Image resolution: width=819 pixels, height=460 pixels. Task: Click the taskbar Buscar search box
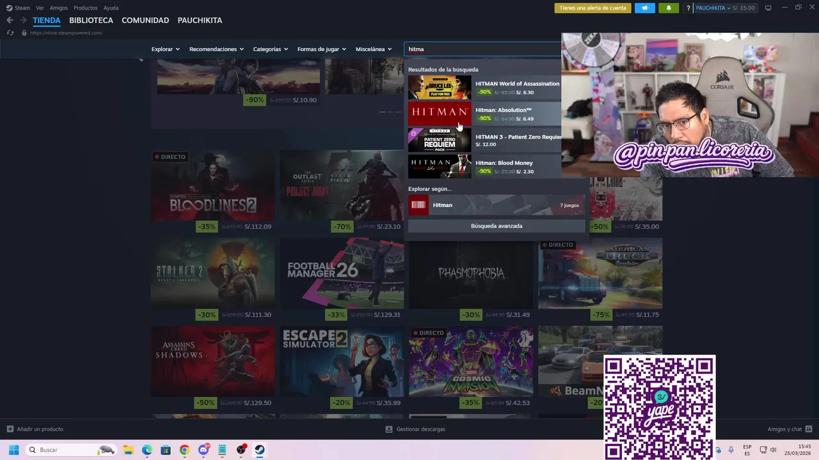(71, 450)
